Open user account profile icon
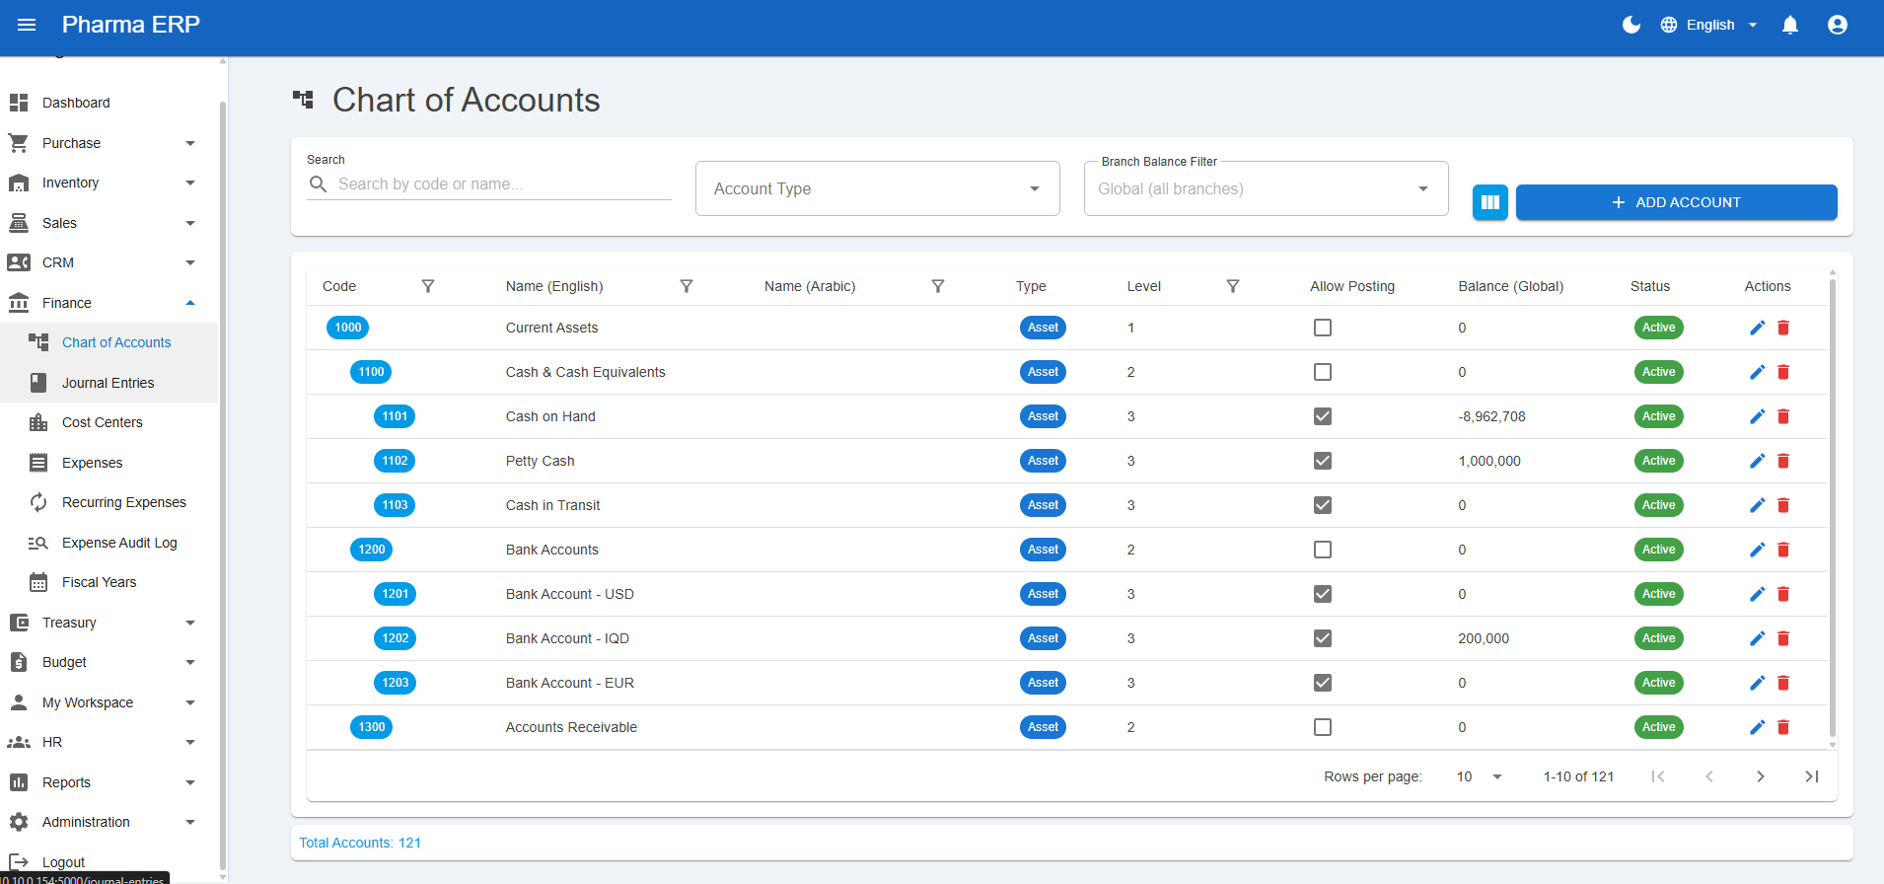Screen dimensions: 1884x884 pyautogui.click(x=1838, y=25)
